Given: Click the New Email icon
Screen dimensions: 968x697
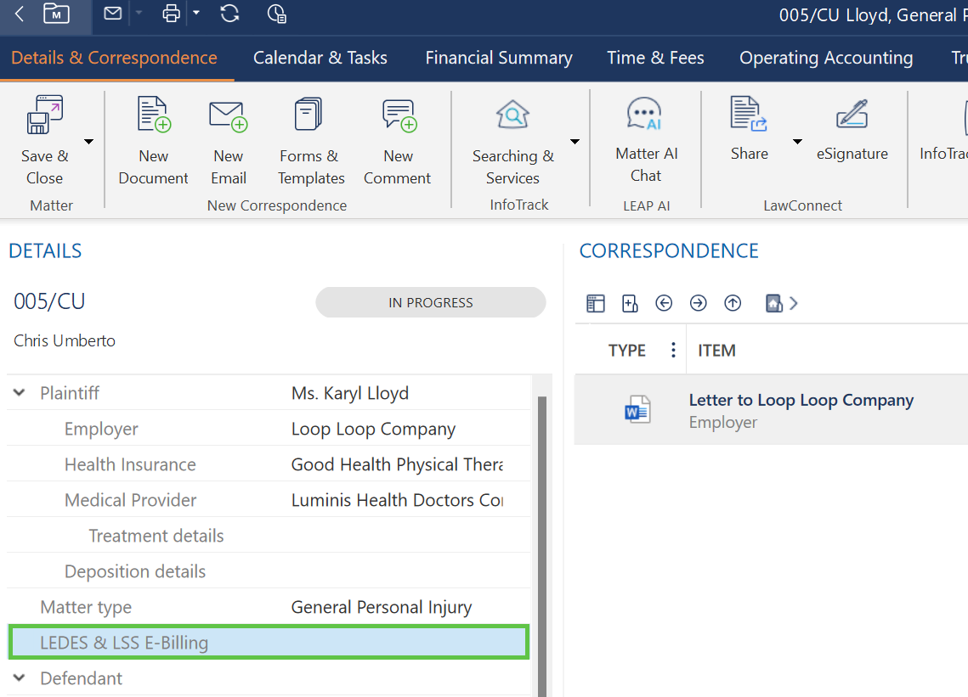Looking at the screenshot, I should coord(228,115).
